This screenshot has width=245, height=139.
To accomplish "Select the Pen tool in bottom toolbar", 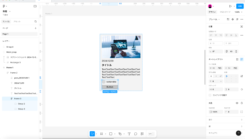I will click(120, 134).
